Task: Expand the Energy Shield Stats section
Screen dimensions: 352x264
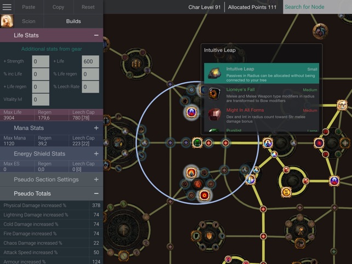Action: (x=96, y=154)
